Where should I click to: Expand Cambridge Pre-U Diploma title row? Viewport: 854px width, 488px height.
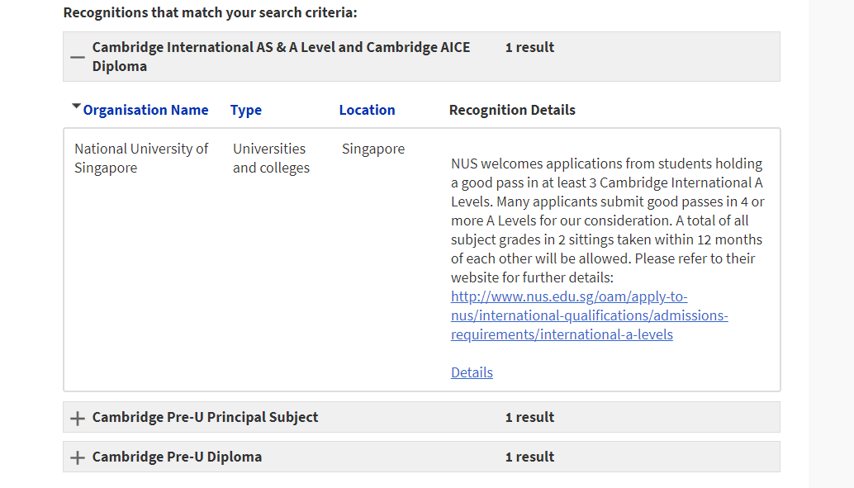click(177, 457)
